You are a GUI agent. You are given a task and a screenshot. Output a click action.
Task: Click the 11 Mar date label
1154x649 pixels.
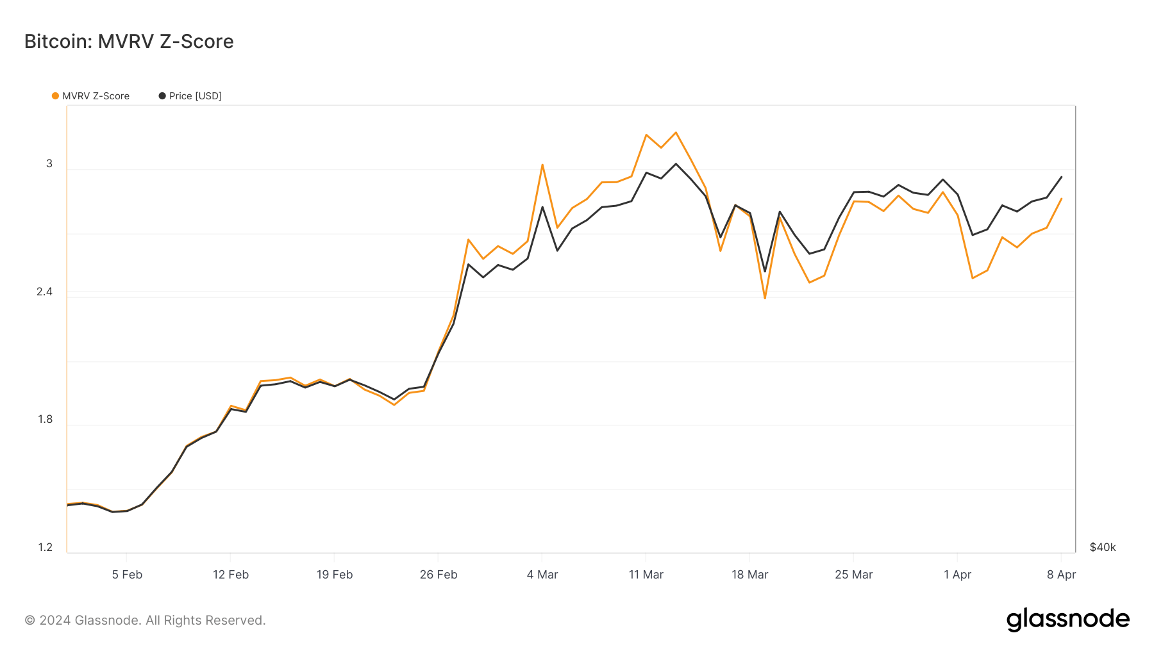(646, 575)
